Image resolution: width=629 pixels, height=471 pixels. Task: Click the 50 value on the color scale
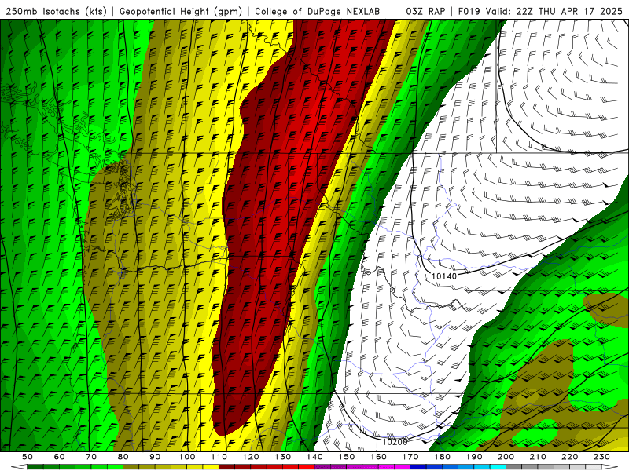[28, 457]
